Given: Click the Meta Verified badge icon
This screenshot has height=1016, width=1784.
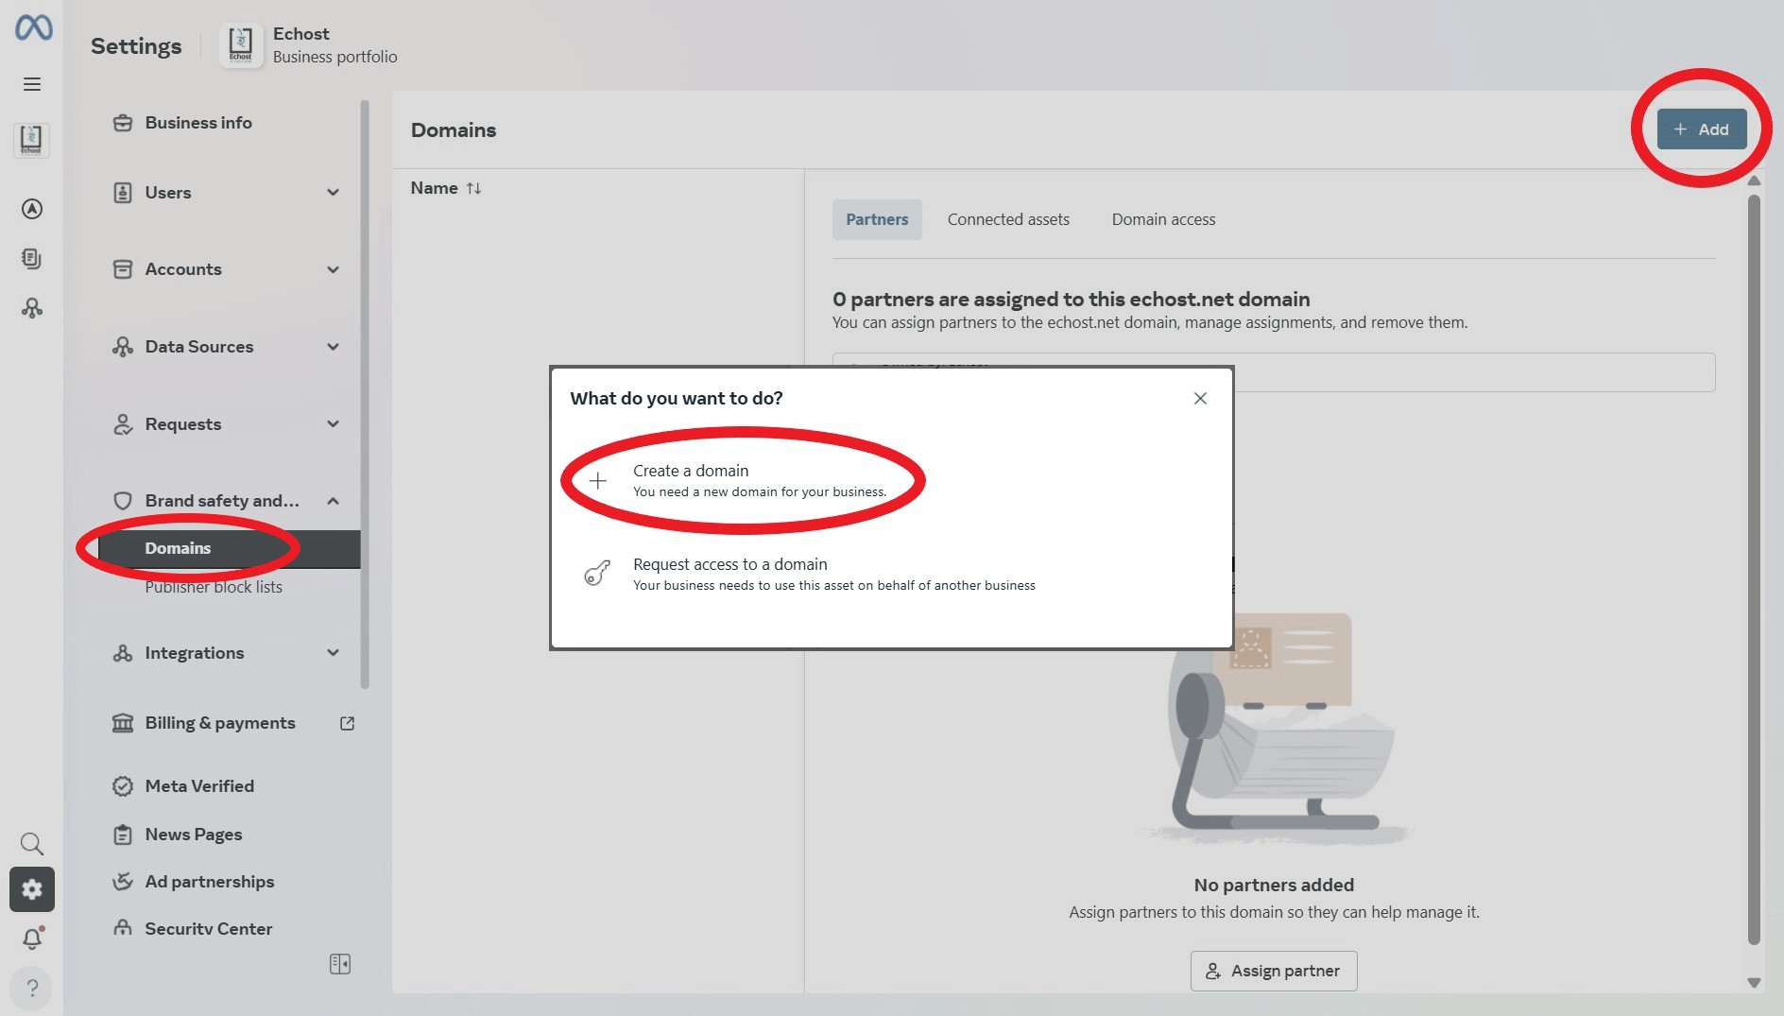Looking at the screenshot, I should click(123, 786).
